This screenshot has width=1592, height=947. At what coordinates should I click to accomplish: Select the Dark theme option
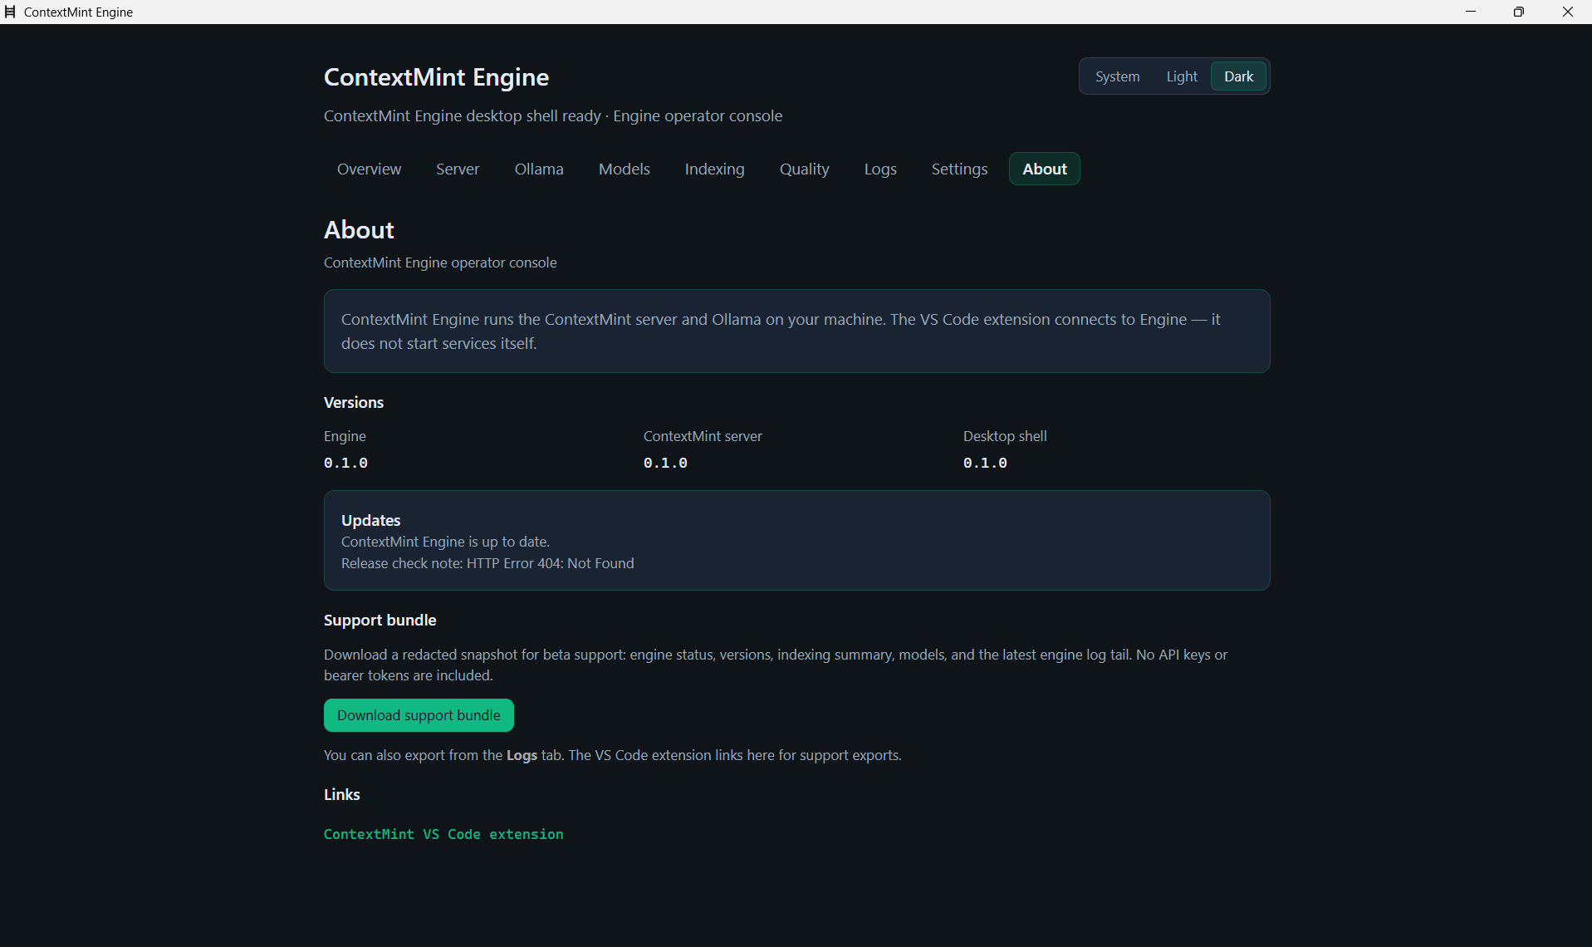coord(1238,76)
